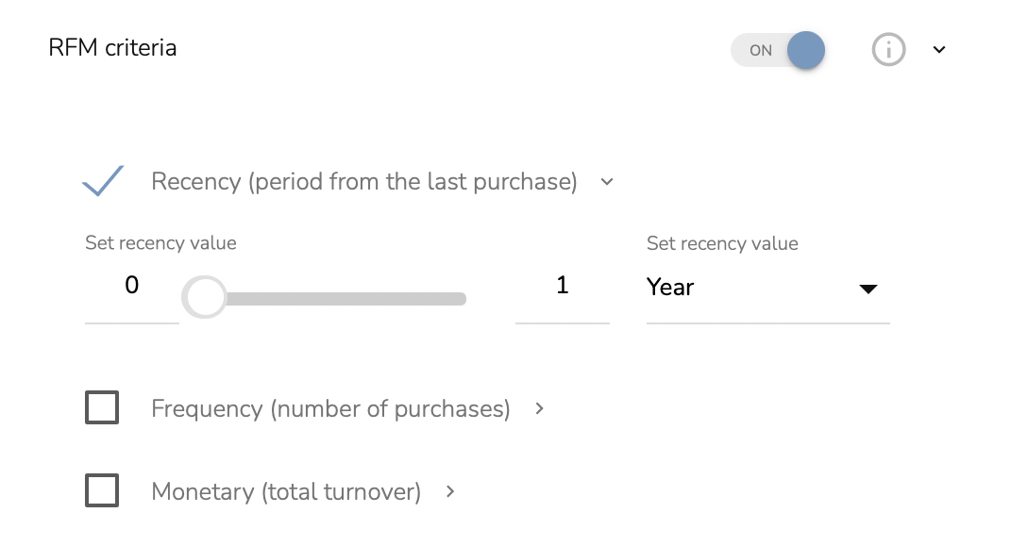Expand the Monetary section chevron
This screenshot has width=1028, height=546.
450,490
